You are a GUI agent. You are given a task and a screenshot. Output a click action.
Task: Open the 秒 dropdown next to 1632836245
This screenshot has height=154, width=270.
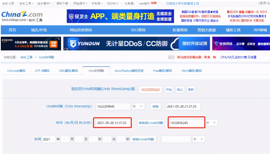(211, 123)
